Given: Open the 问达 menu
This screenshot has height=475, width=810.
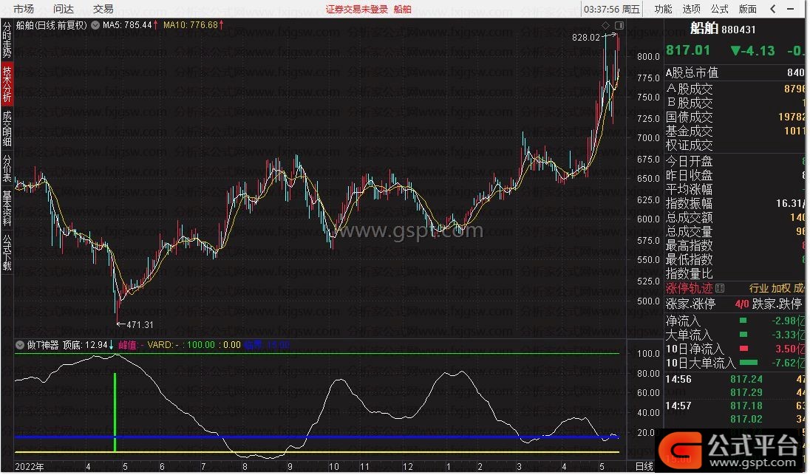Looking at the screenshot, I should tap(63, 9).
